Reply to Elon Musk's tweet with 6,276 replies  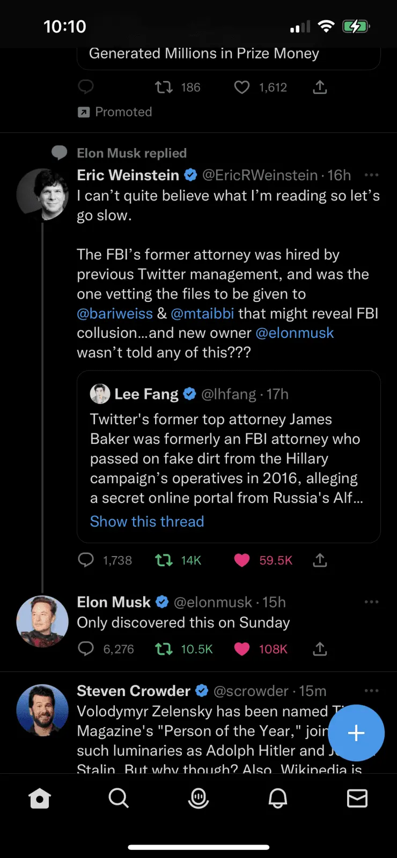(86, 649)
